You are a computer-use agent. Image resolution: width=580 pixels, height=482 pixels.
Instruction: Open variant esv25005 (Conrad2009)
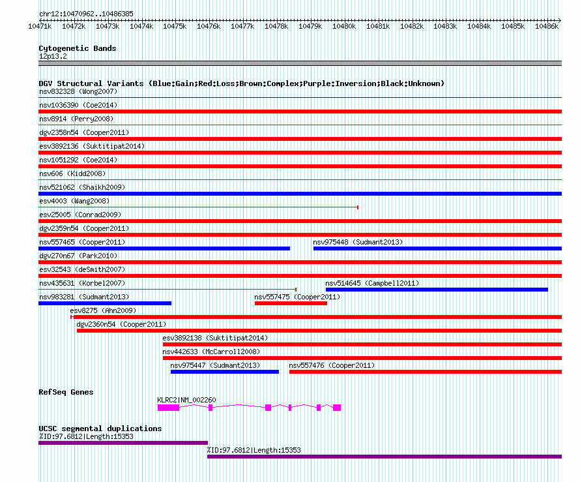(80, 215)
